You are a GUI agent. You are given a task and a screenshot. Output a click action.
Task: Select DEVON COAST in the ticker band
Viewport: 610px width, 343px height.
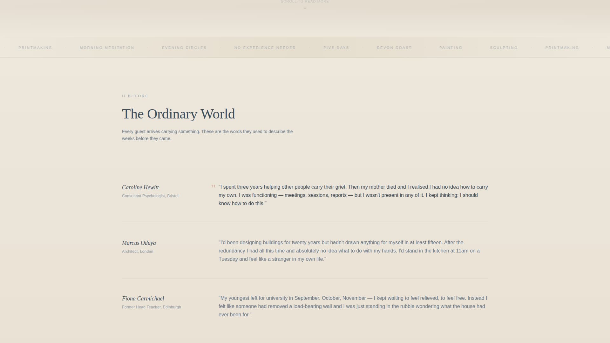[394, 48]
